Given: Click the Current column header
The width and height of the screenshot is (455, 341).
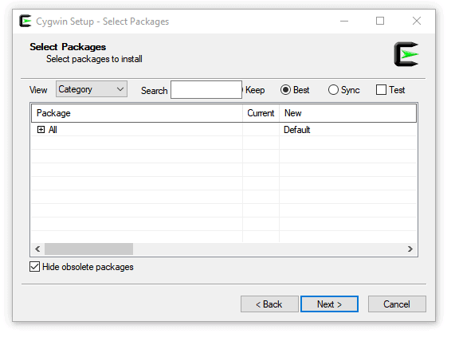Looking at the screenshot, I should click(x=261, y=113).
